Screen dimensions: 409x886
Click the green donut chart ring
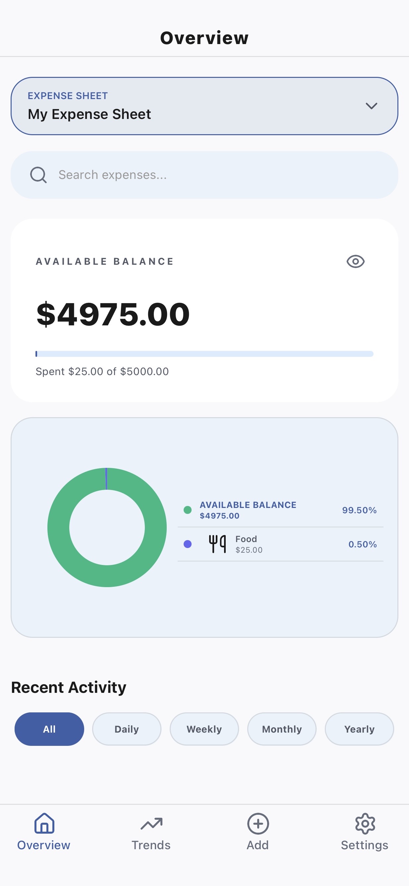[x=58, y=527]
